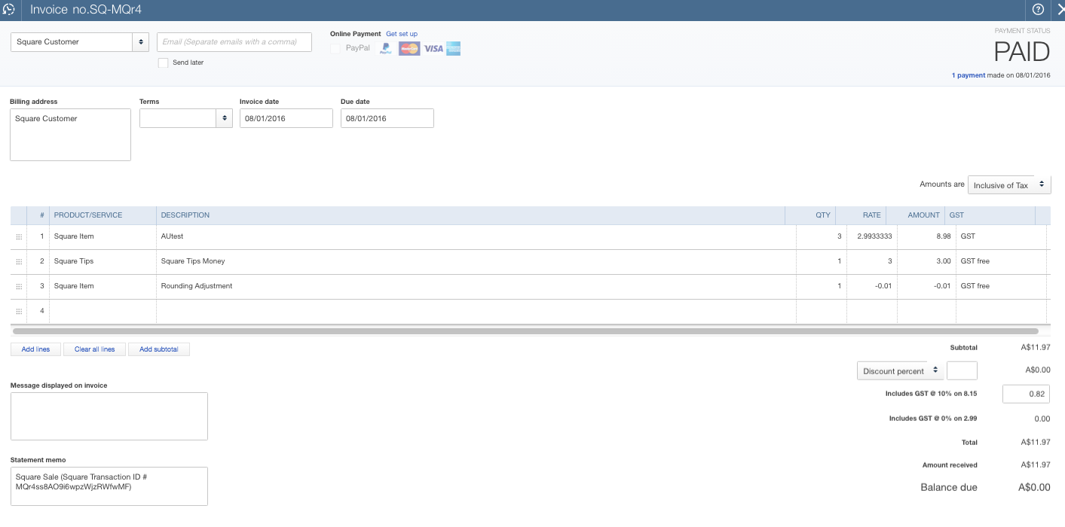Click the MasterCard payment icon
The height and width of the screenshot is (527, 1065).
click(x=408, y=47)
